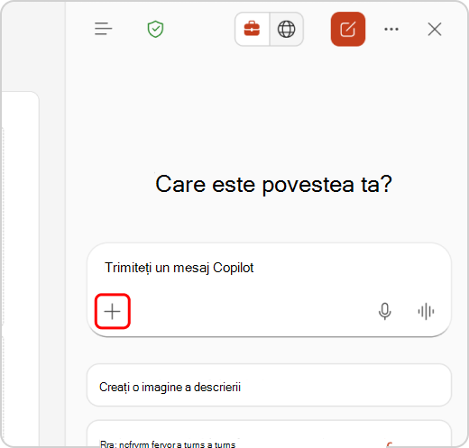The image size is (469, 448).
Task: Close the Copilot pane
Action: (435, 29)
